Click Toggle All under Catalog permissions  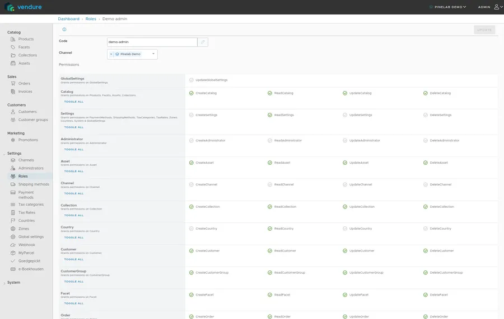point(74,102)
